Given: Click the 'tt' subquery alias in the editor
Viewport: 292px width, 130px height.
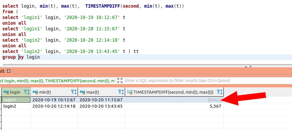Looking at the screenshot, I should pos(136,51).
